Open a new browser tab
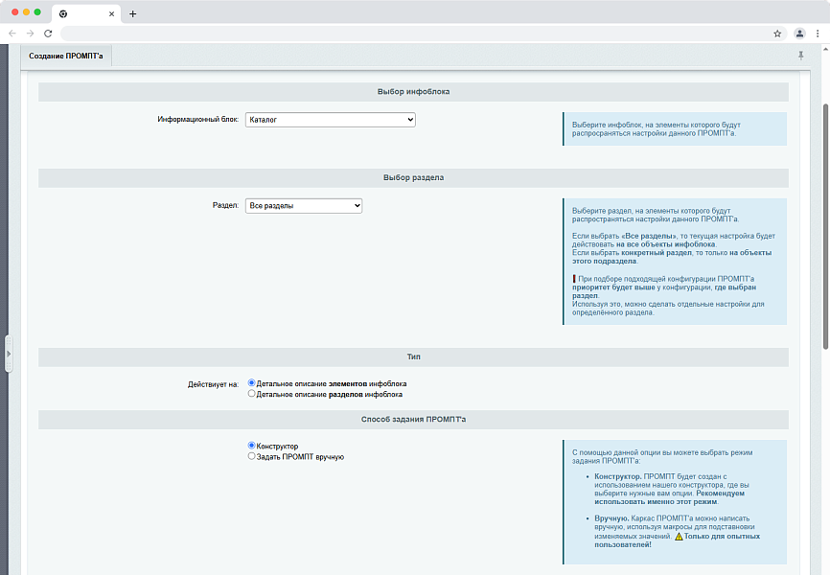Screen dimensions: 830x575 click(x=133, y=13)
